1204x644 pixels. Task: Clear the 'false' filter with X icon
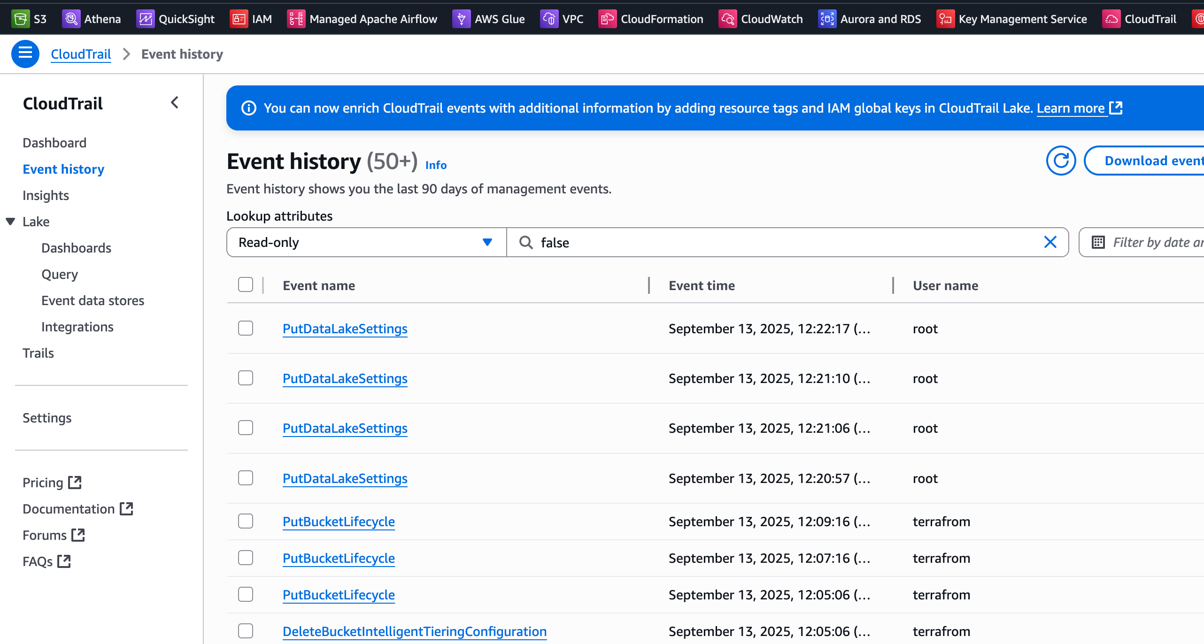[x=1050, y=242]
